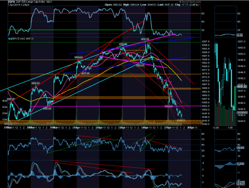
Task: Click the green last candlestick in zoom panel
Action: (x=234, y=98)
